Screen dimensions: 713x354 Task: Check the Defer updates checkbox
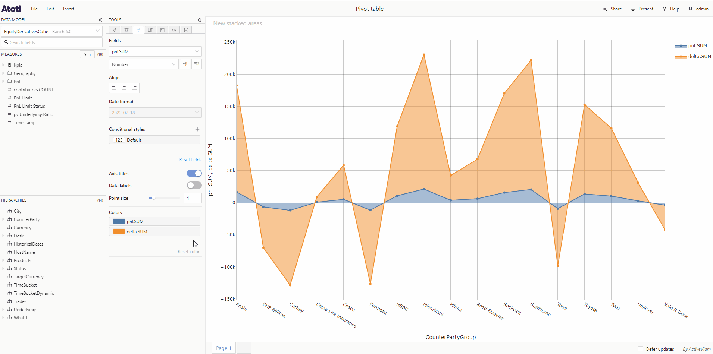641,349
